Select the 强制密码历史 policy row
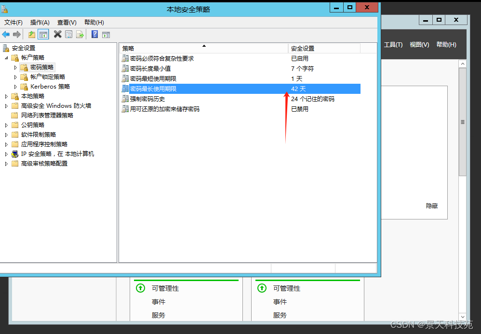 (241, 99)
